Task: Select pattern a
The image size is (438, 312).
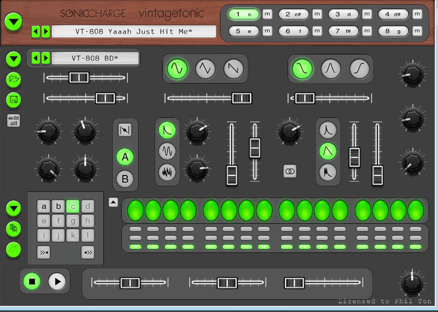Action: tap(44, 207)
